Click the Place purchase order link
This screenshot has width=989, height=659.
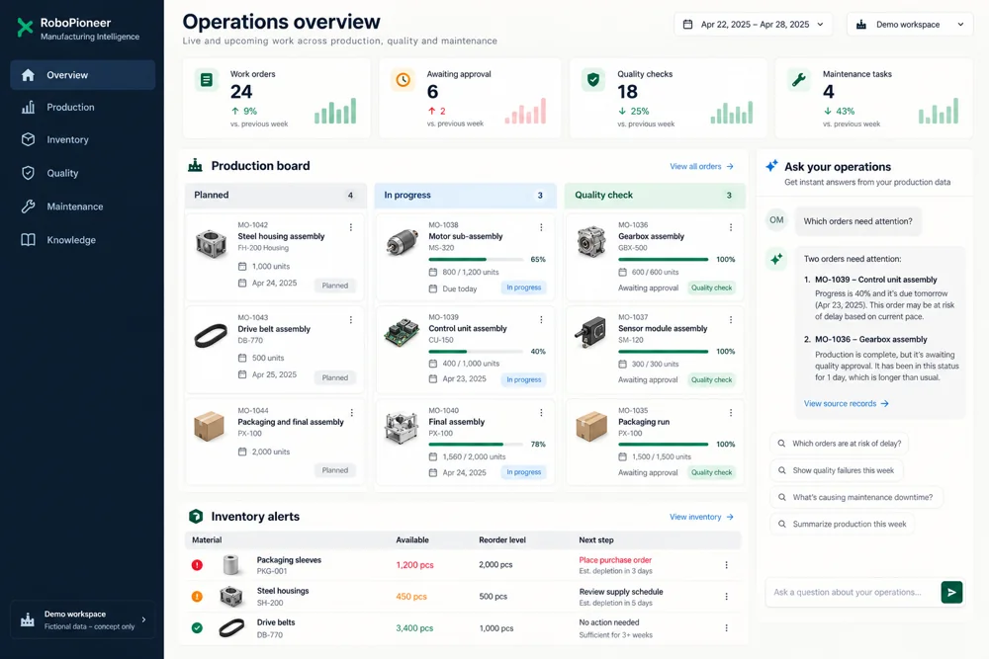(615, 560)
